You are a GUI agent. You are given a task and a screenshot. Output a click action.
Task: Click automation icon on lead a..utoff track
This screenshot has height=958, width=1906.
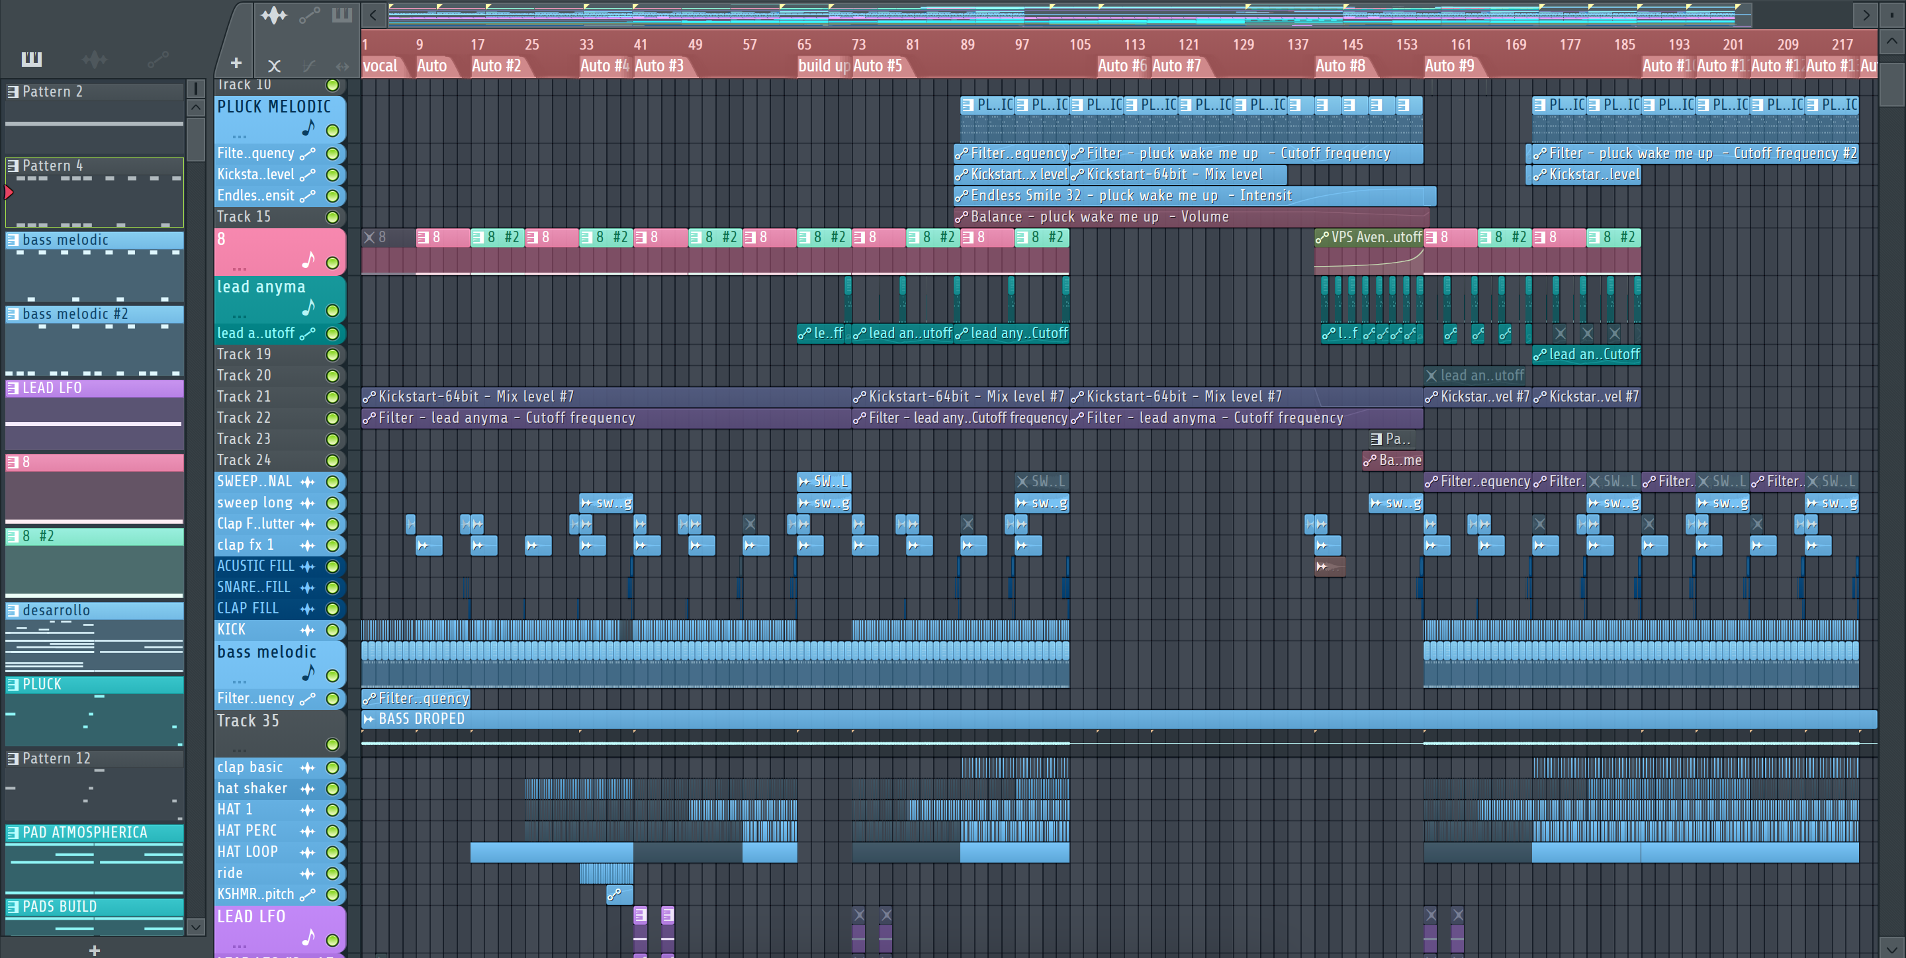(308, 333)
